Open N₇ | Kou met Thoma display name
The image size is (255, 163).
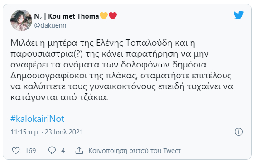point(67,16)
